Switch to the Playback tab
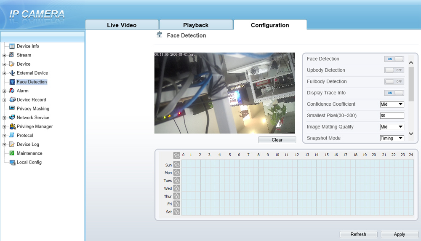 click(196, 25)
